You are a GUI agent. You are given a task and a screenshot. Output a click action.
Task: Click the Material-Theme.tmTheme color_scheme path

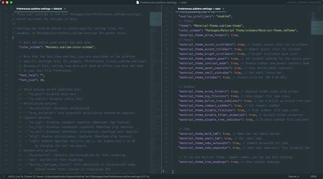pyautogui.click(x=251, y=31)
